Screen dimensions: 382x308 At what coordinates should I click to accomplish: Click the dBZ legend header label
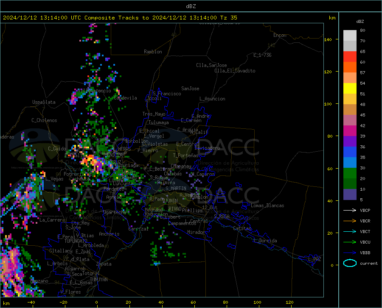360,21
